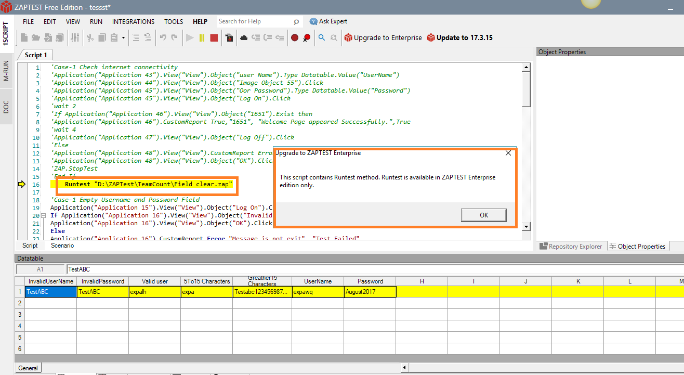
Task: Click the Indent lines toolbar icon
Action: point(136,37)
